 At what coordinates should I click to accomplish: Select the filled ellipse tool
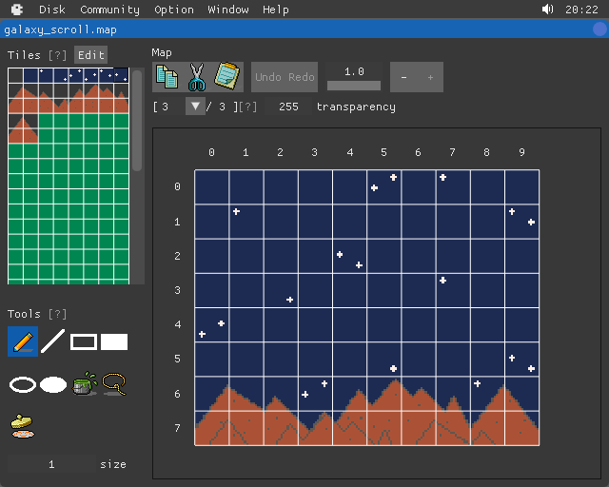click(x=53, y=384)
